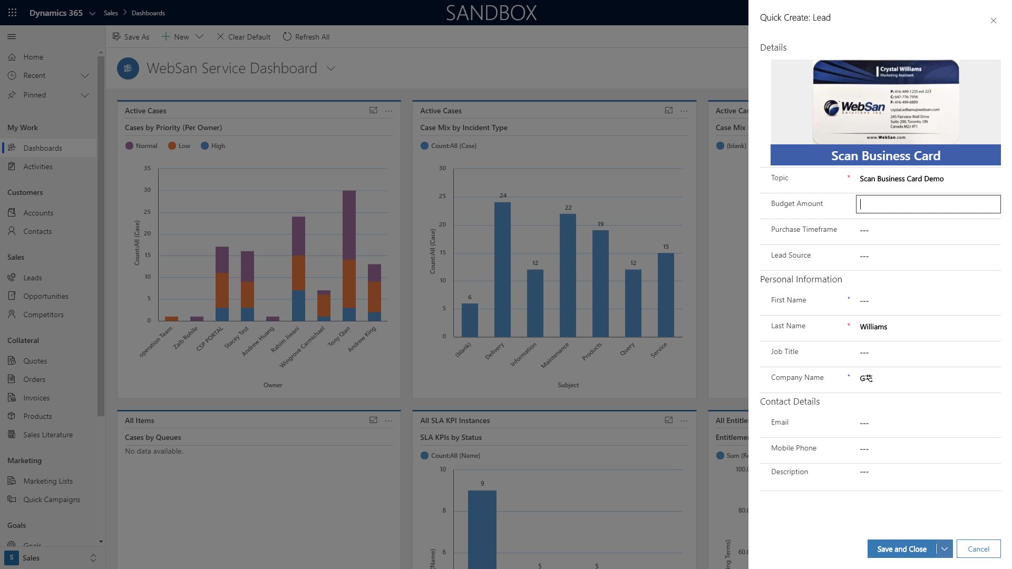
Task: Toggle Count:All (Name) legend item
Action: pos(451,456)
